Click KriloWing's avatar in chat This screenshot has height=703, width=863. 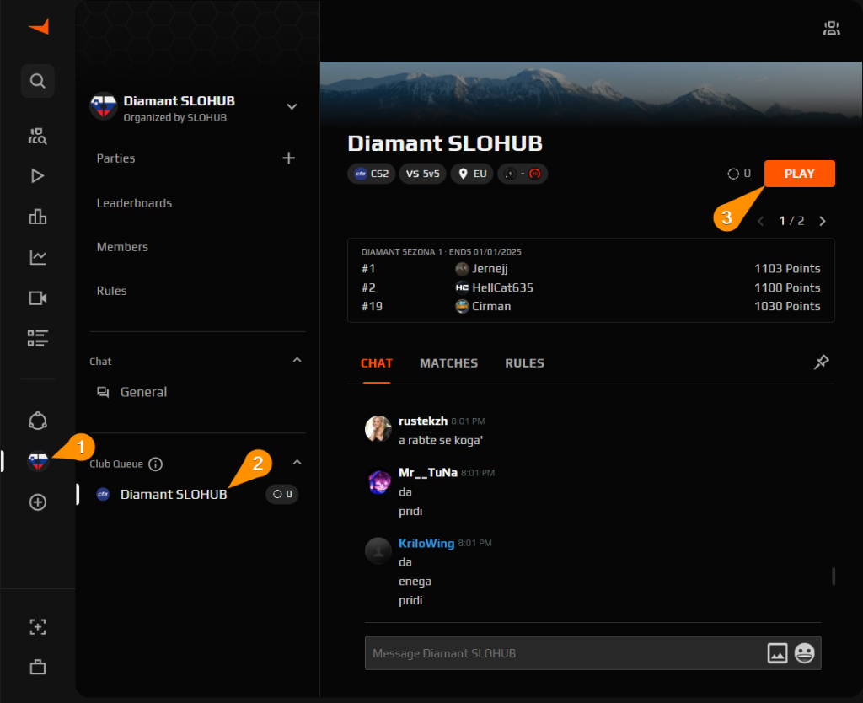(378, 551)
